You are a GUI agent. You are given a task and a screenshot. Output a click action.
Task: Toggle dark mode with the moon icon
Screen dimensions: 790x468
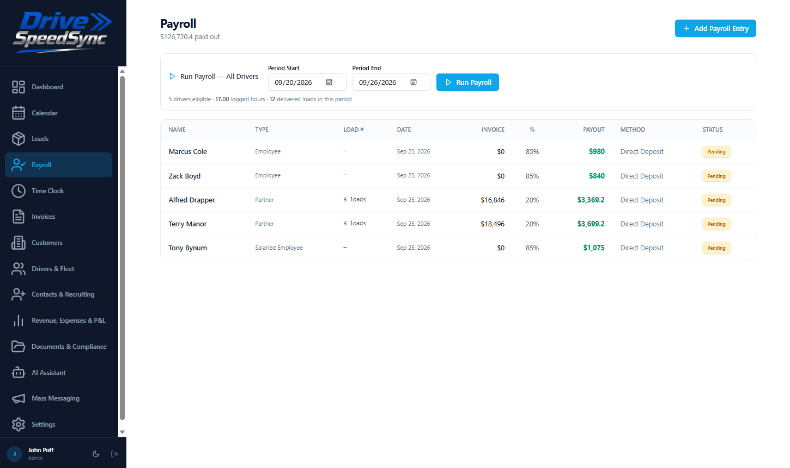tap(96, 454)
